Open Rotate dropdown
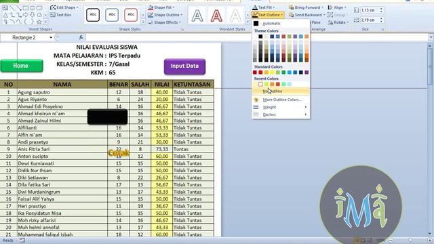434x244 pixels. [x=338, y=22]
